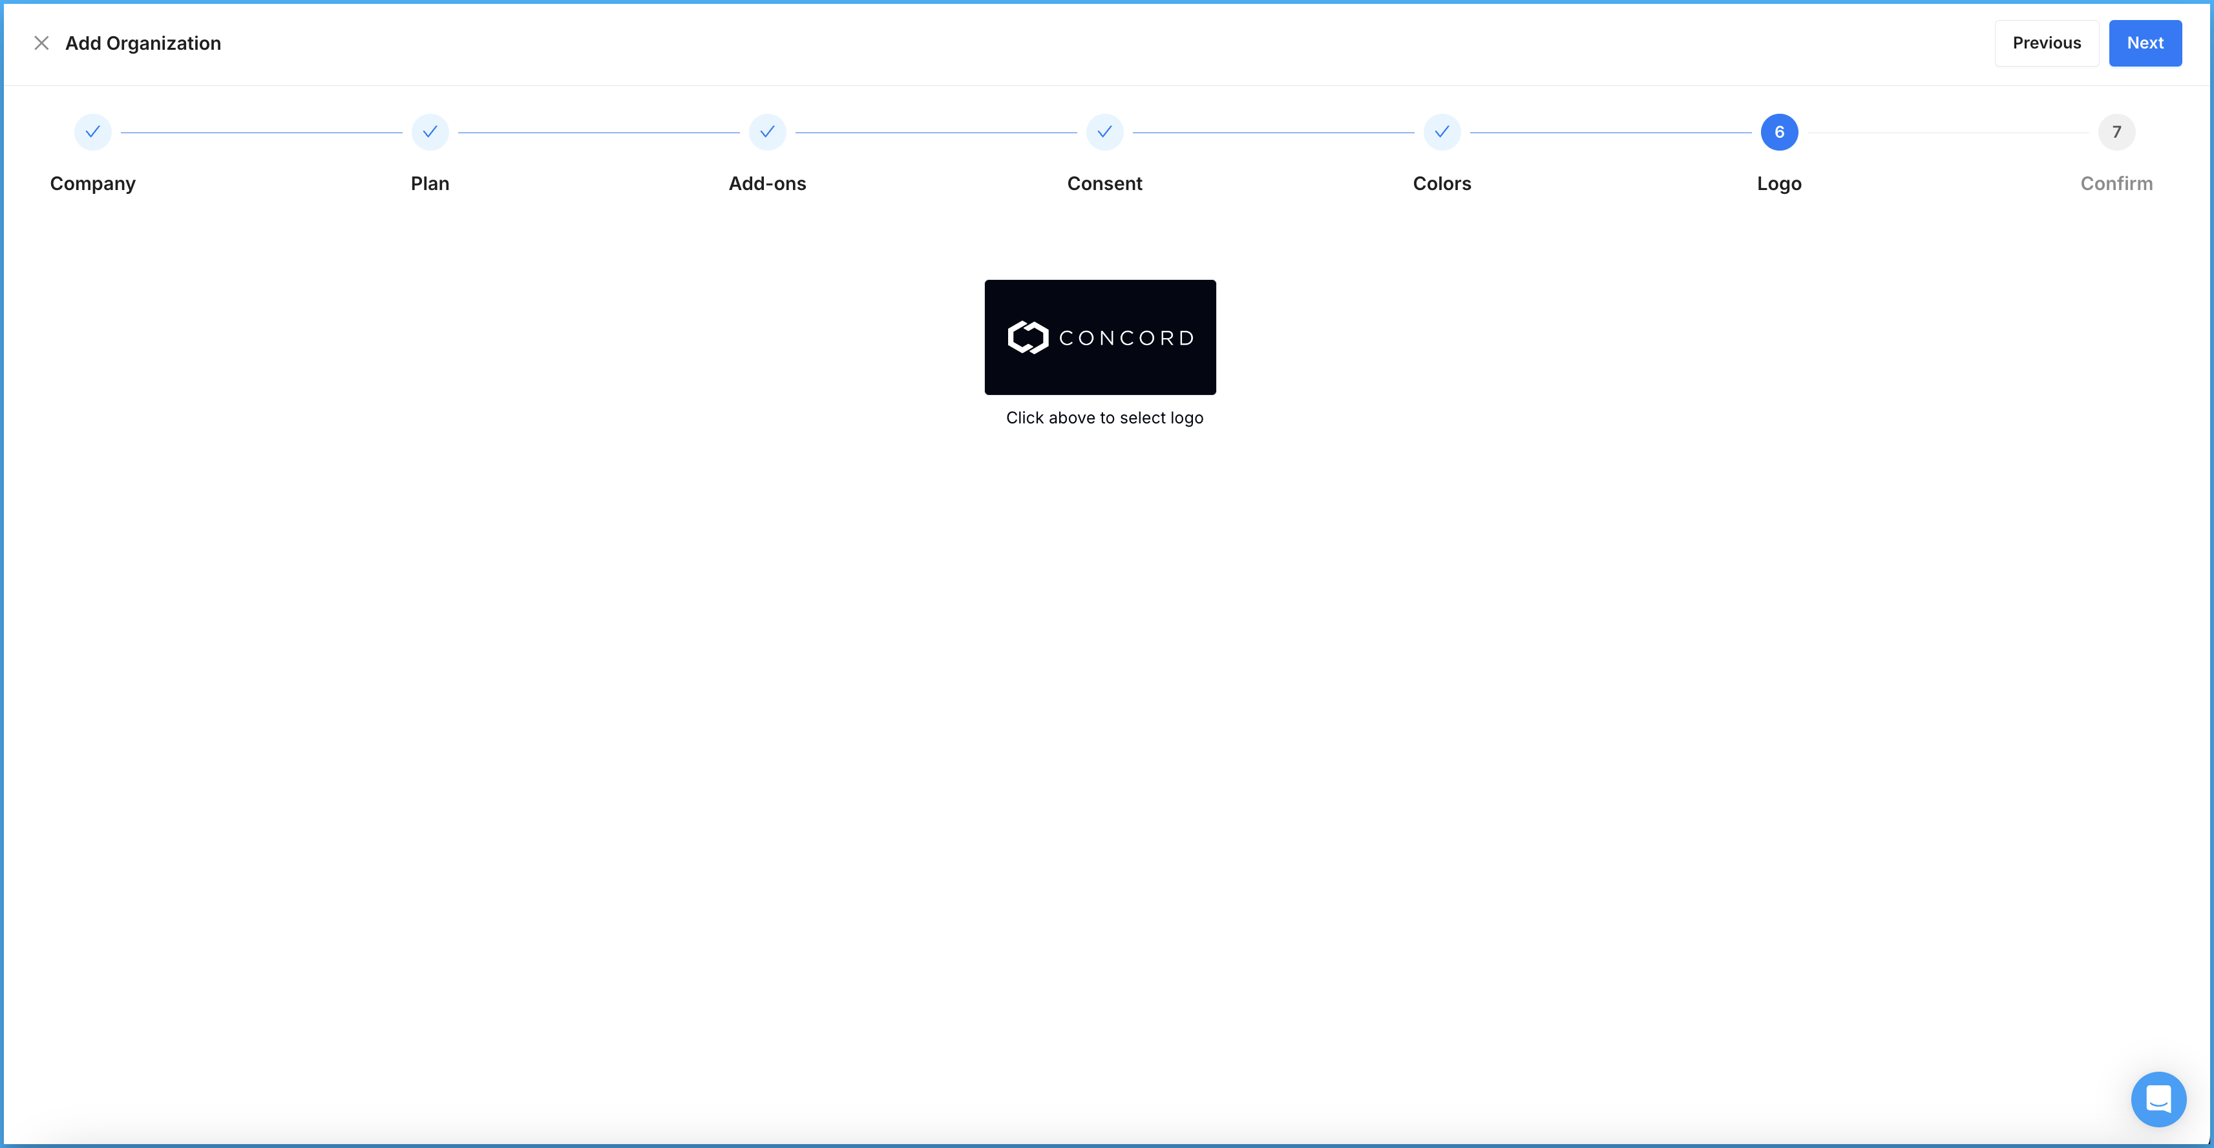Viewport: 2214px width, 1148px height.
Task: Click the Add-ons step checkmark icon
Action: pyautogui.click(x=768, y=133)
